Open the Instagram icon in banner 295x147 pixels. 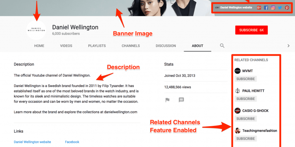[x=273, y=8]
